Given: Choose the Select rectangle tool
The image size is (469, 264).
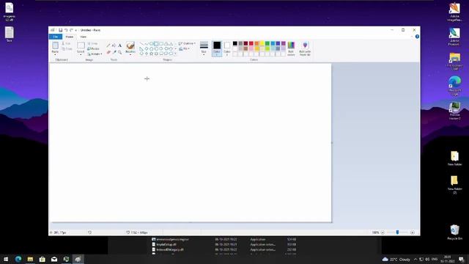Looking at the screenshot, I should click(x=81, y=45).
